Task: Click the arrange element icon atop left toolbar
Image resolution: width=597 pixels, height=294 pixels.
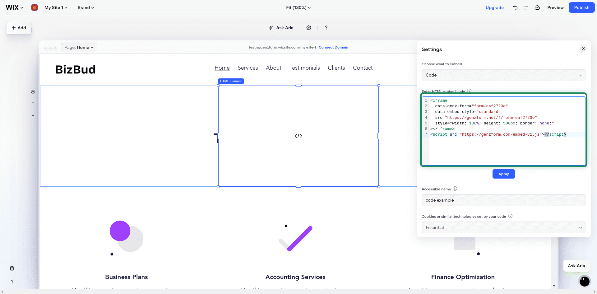Action: 33,92
